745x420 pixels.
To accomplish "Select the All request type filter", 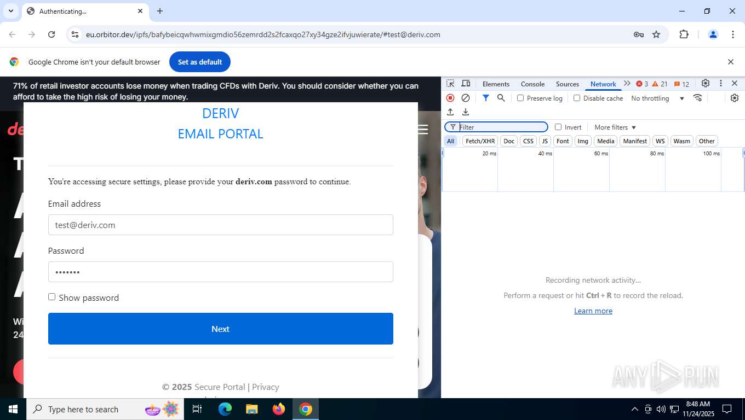I will (450, 141).
